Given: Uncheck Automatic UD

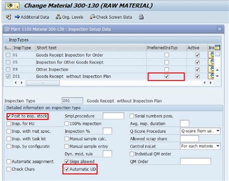Looking at the screenshot, I should [67, 169].
